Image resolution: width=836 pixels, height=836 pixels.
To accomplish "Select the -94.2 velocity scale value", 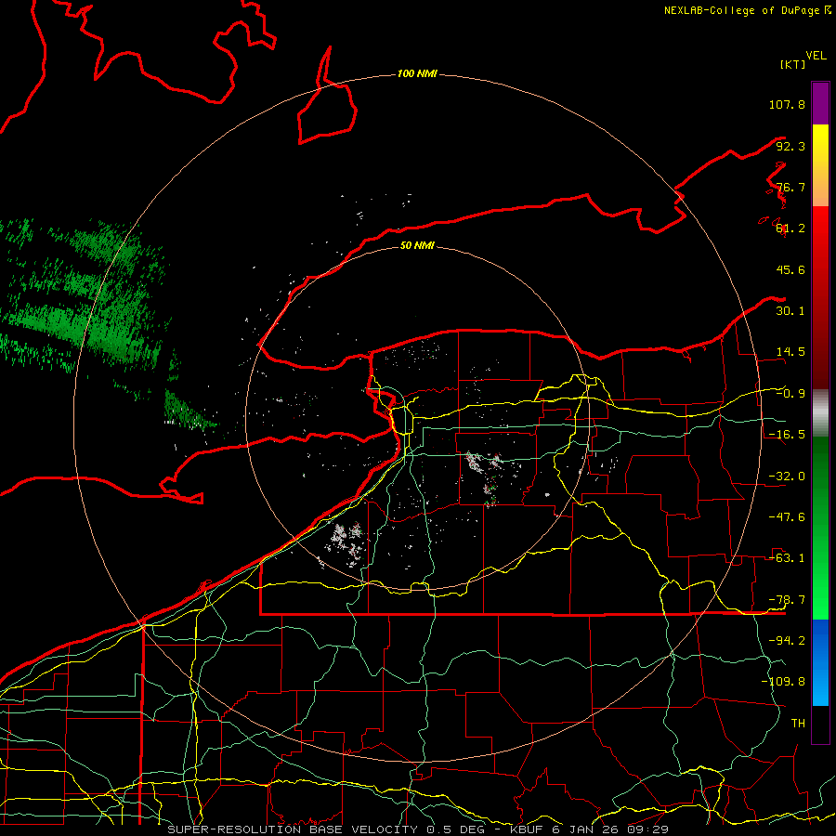I will 787,641.
